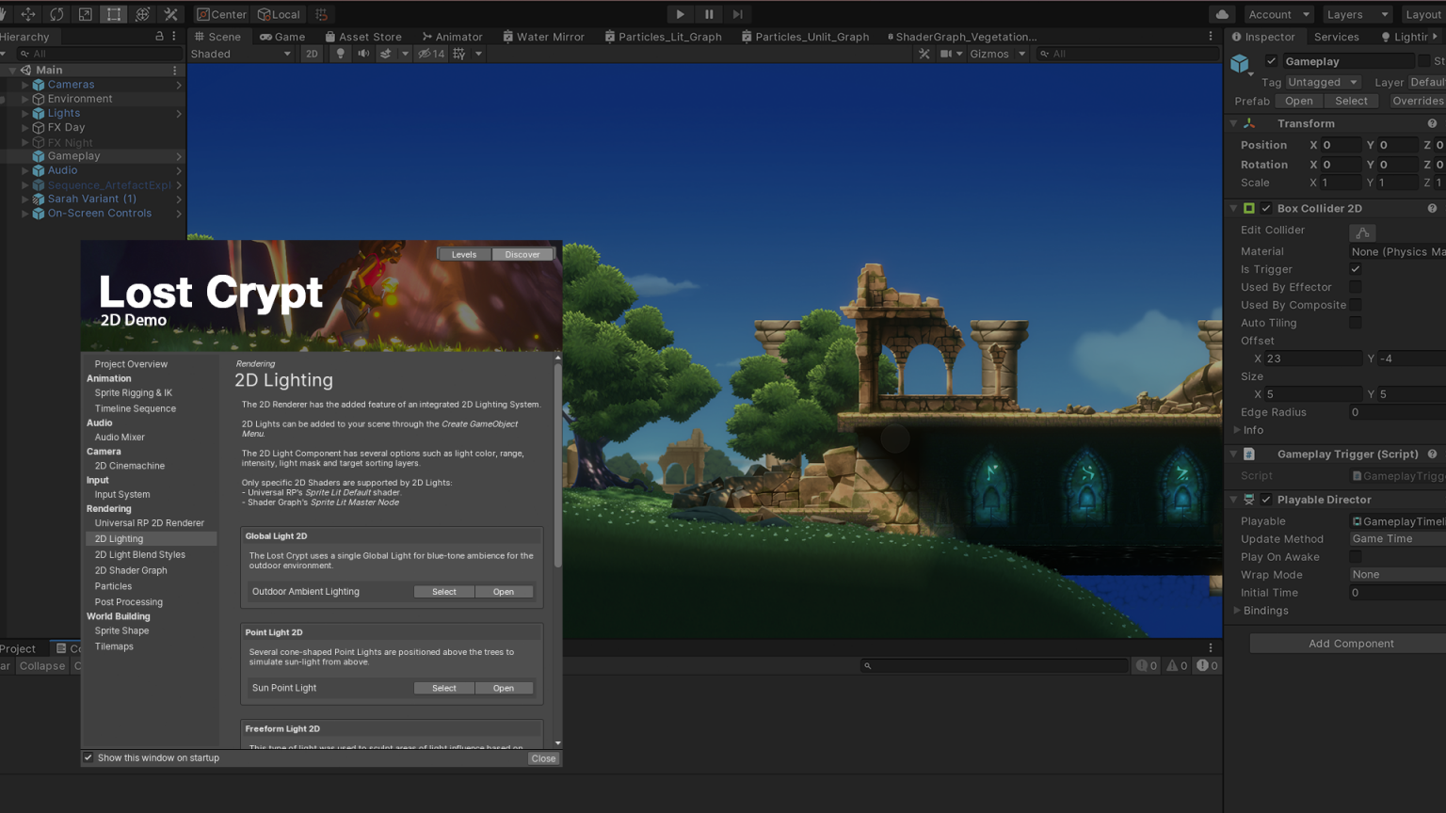1446x813 pixels.
Task: Switch to the Game tab
Action: tap(282, 37)
